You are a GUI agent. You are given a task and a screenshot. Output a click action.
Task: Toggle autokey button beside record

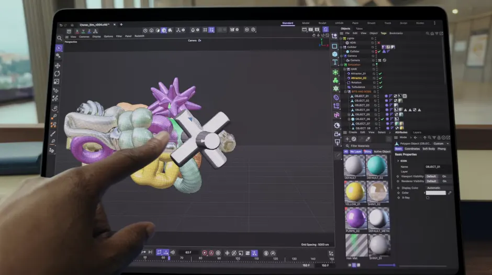211,252
